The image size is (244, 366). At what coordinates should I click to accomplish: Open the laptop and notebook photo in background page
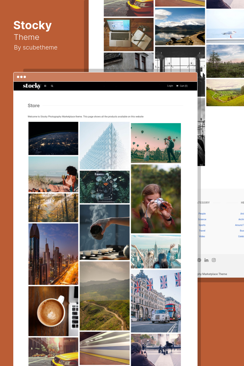pyautogui.click(x=129, y=35)
